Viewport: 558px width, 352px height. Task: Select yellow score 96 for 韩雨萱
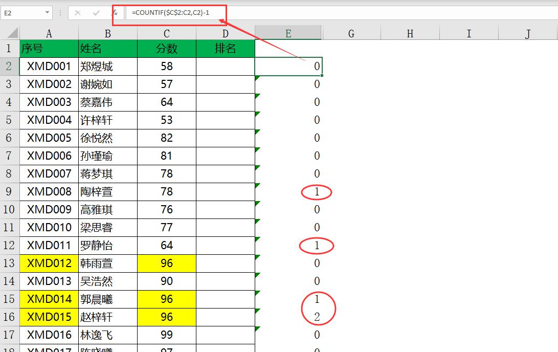tap(167, 263)
